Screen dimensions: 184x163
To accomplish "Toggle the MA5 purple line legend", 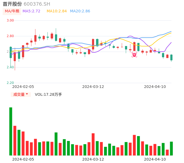I will pyautogui.click(x=31, y=11).
